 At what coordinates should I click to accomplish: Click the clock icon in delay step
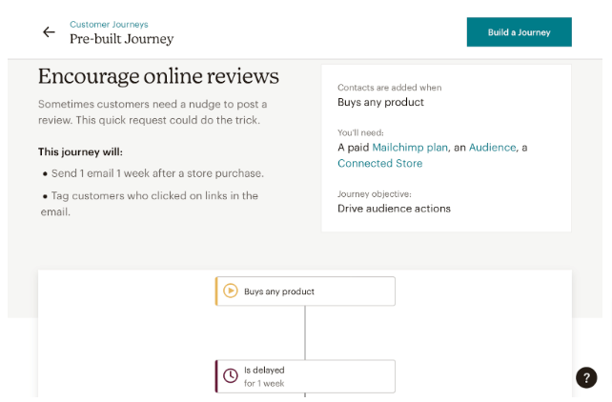point(231,376)
